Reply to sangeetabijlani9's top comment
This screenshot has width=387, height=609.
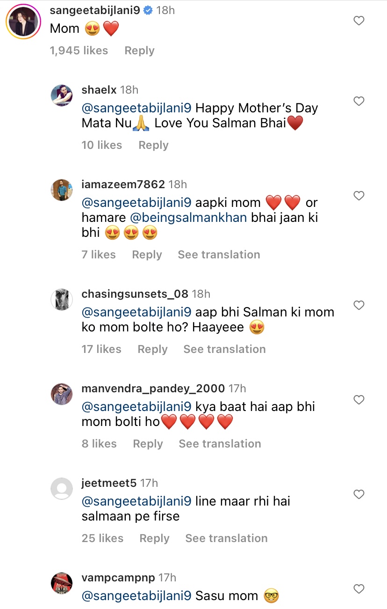[139, 51]
